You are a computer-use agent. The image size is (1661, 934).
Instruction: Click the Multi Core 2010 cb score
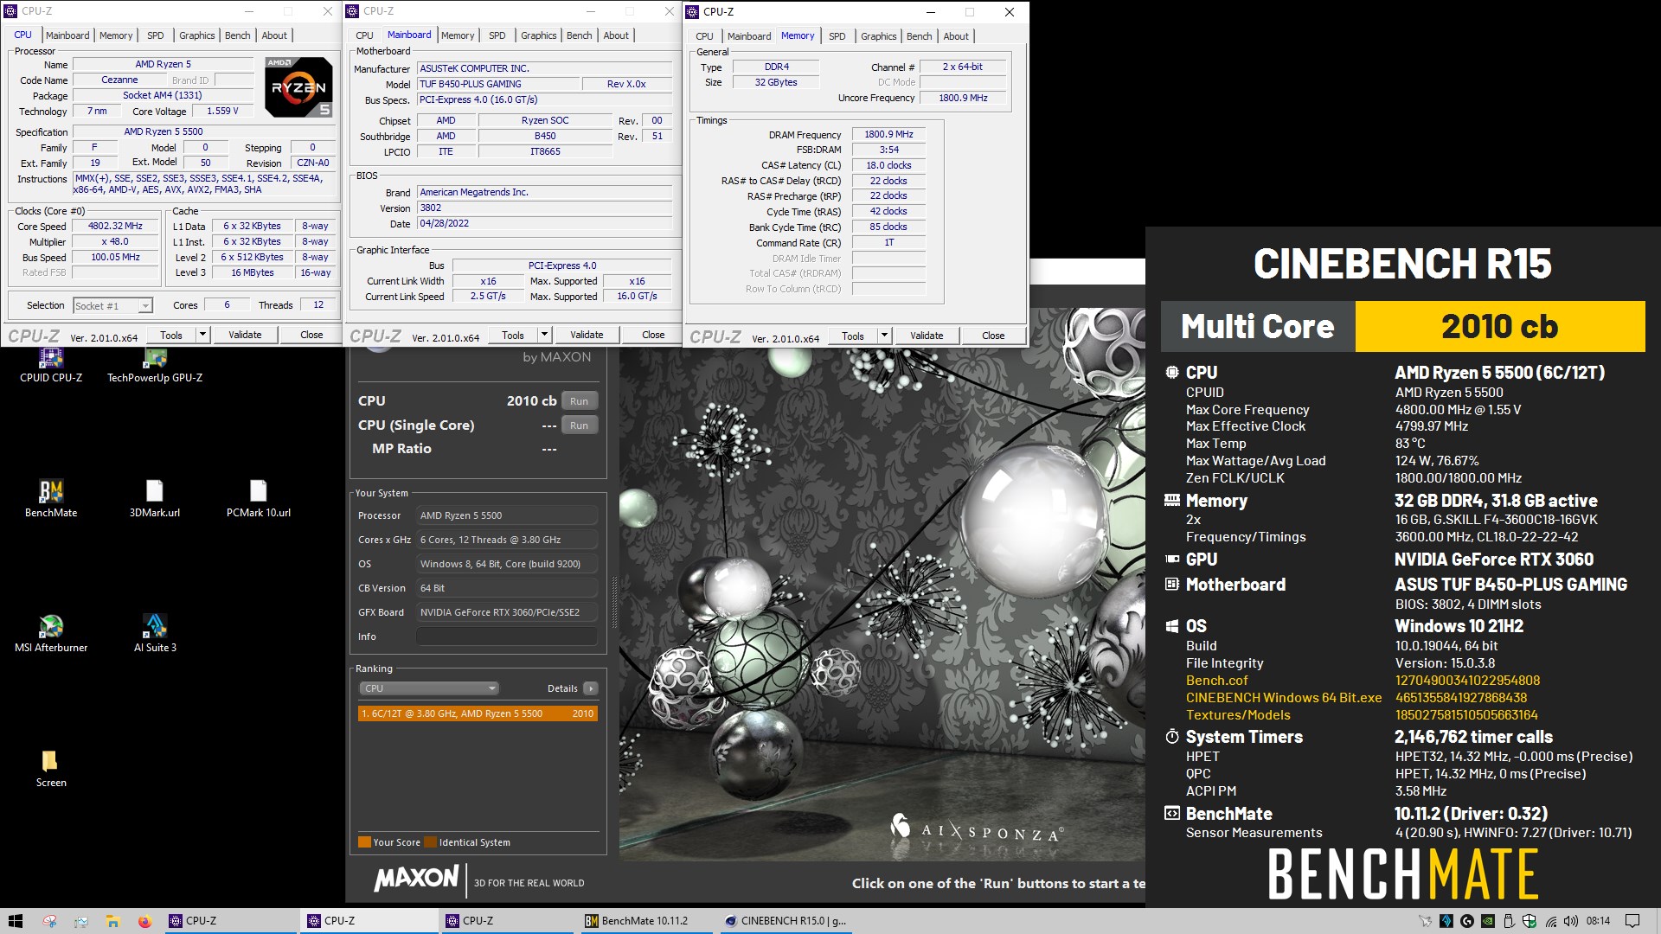[x=1499, y=326]
